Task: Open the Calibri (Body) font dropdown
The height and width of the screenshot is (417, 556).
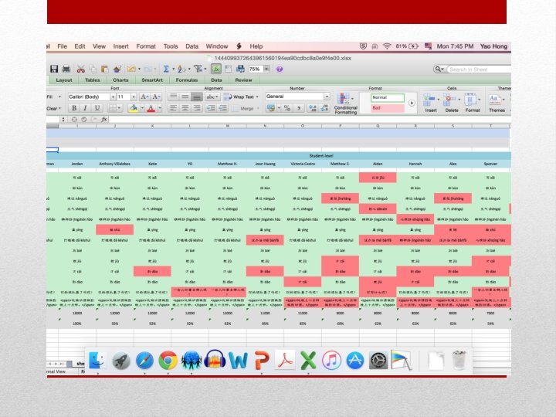Action: 113,97
